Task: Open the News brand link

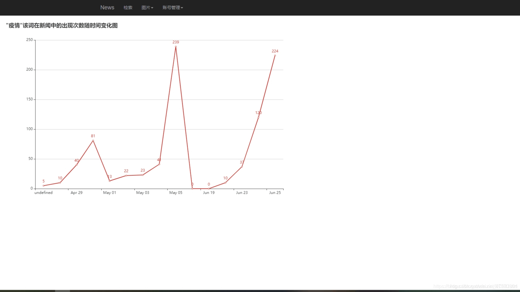Action: pos(107,7)
